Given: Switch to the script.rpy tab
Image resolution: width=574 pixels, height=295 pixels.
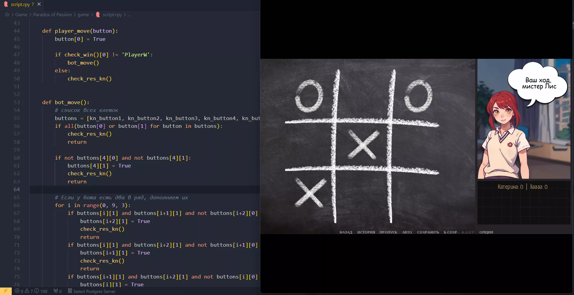Looking at the screenshot, I should pyautogui.click(x=20, y=4).
